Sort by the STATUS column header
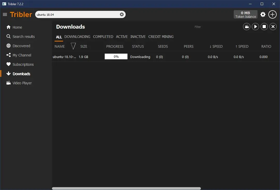Viewport: 280px width, 190px height. (138, 46)
